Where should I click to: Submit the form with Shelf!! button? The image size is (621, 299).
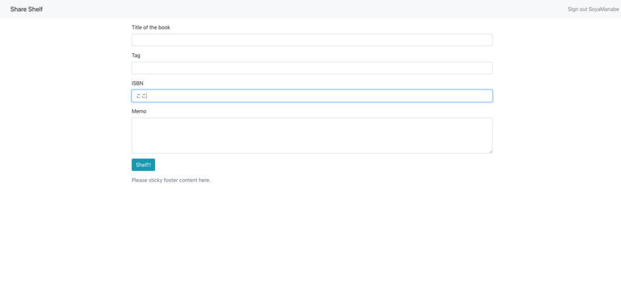(143, 165)
